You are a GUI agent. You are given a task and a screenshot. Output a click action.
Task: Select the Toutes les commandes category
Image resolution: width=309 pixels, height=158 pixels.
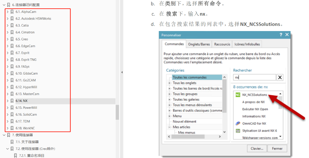(x=190, y=77)
